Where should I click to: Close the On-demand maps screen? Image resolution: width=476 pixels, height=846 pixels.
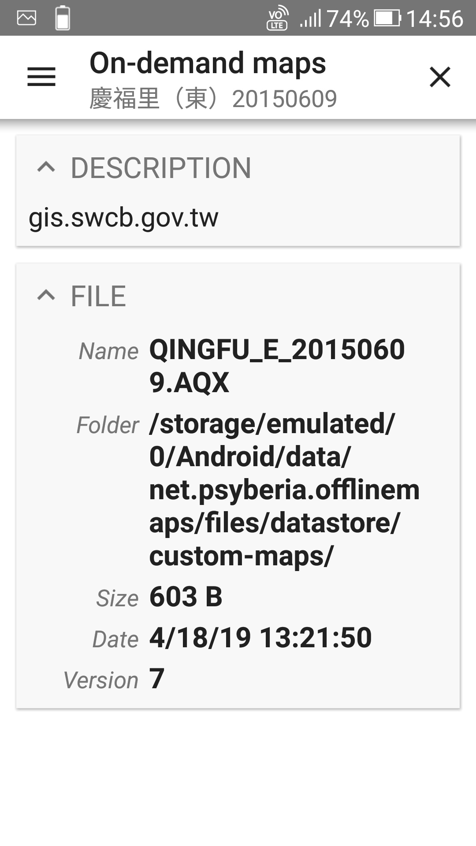440,77
